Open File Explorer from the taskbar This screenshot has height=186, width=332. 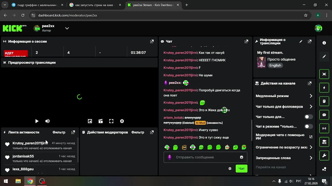[18, 181]
